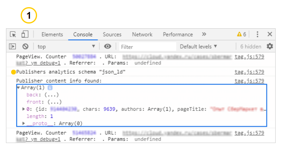
Task: Expand the 0 object entry
Action: [x=23, y=109]
